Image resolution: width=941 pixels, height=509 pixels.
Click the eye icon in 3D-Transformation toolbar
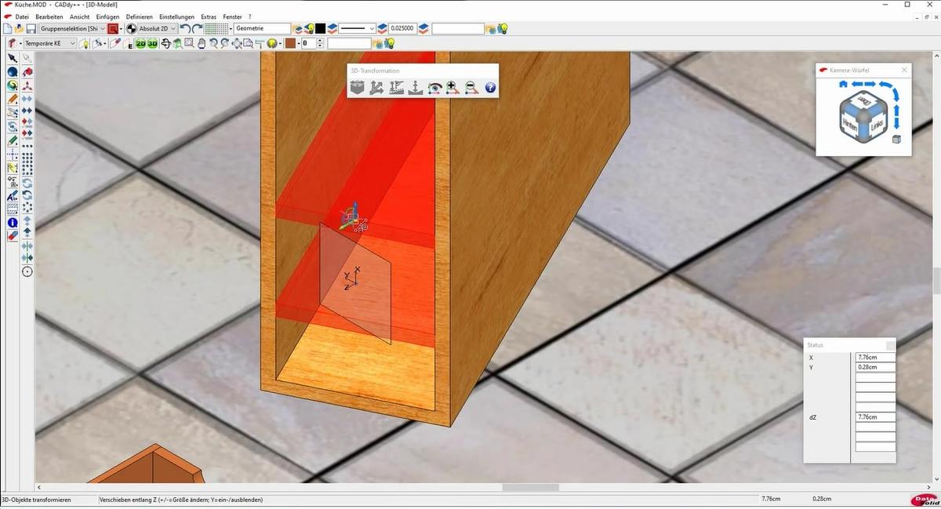[434, 88]
